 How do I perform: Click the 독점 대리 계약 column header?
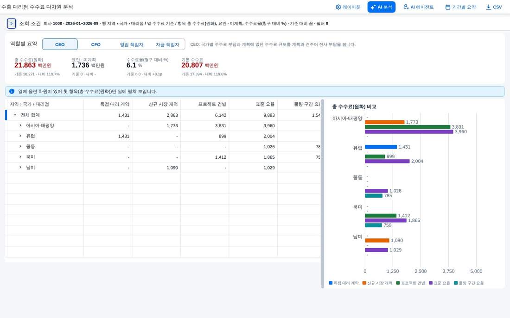pyautogui.click(x=108, y=104)
